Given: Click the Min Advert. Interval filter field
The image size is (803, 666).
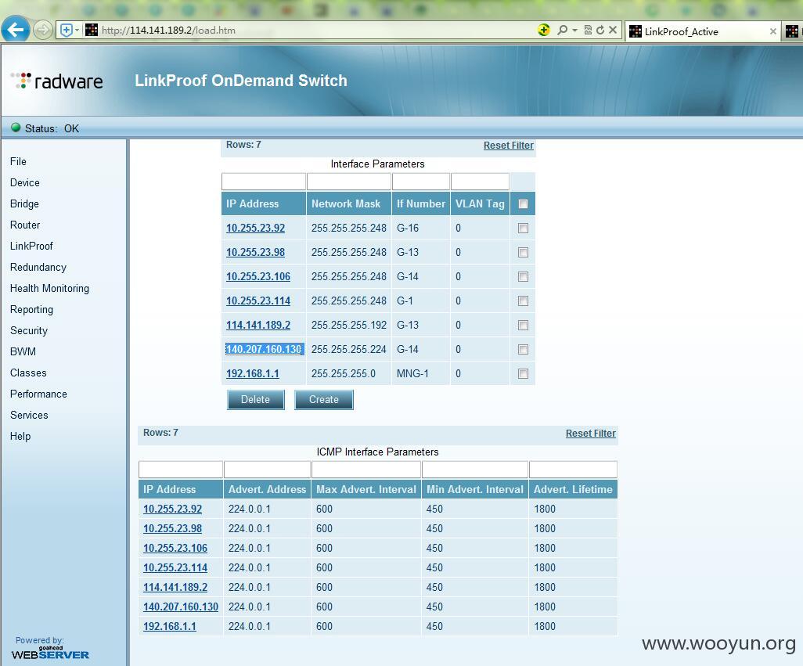Looking at the screenshot, I should (x=475, y=469).
